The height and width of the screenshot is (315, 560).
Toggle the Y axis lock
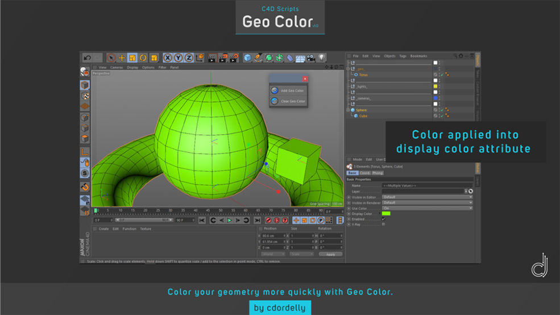[178, 57]
